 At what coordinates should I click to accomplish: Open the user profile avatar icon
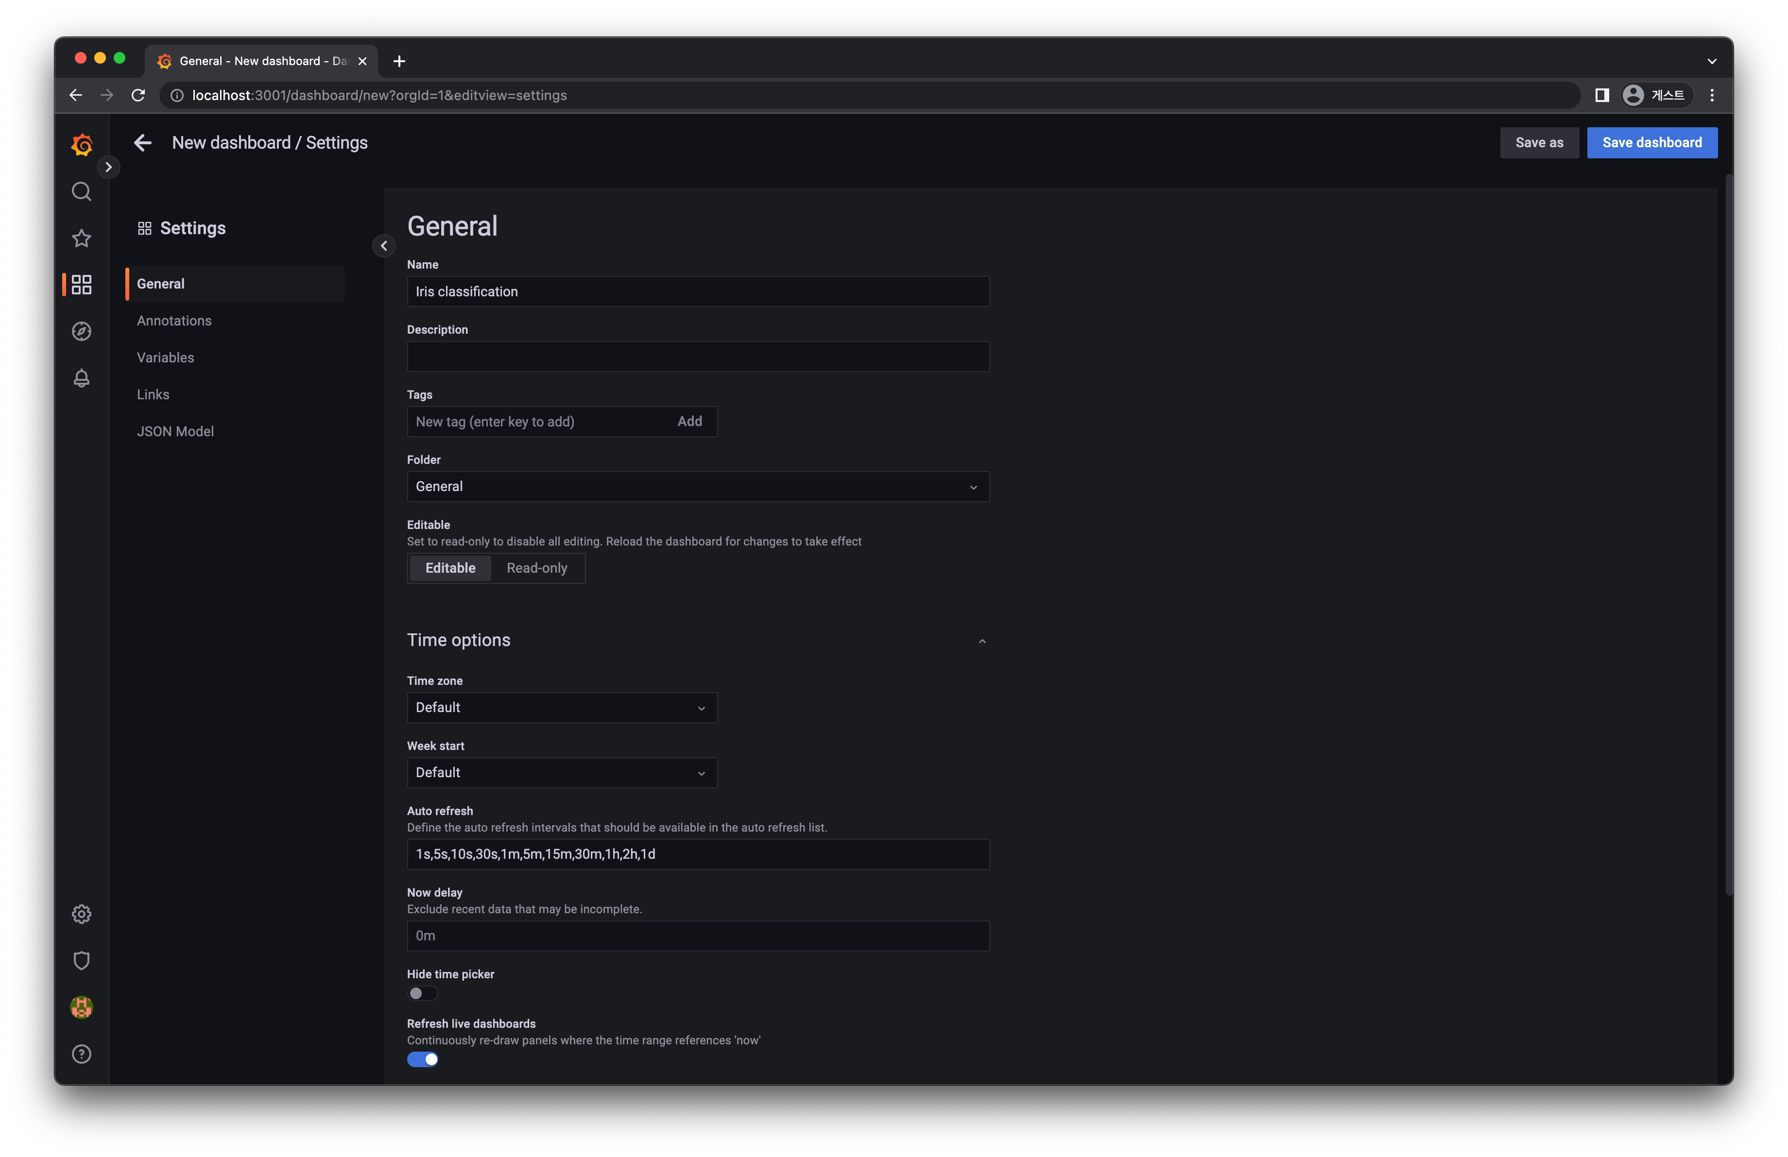point(82,1007)
